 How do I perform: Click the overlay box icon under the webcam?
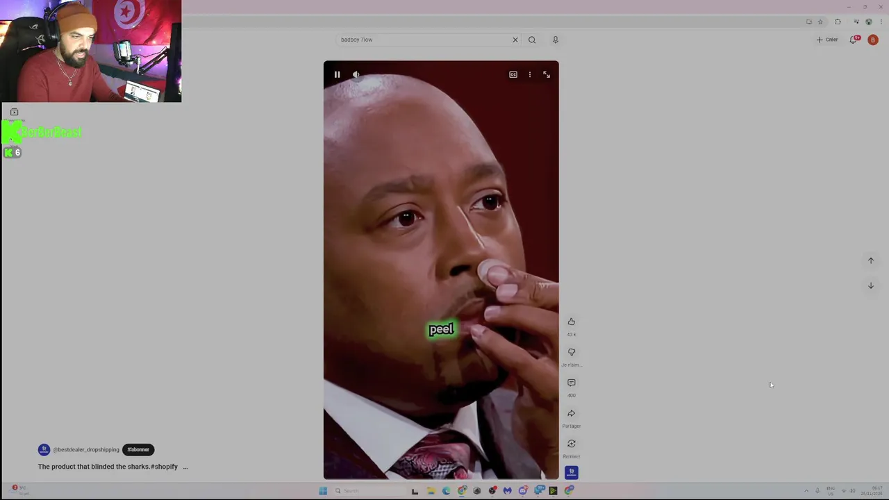pyautogui.click(x=14, y=112)
